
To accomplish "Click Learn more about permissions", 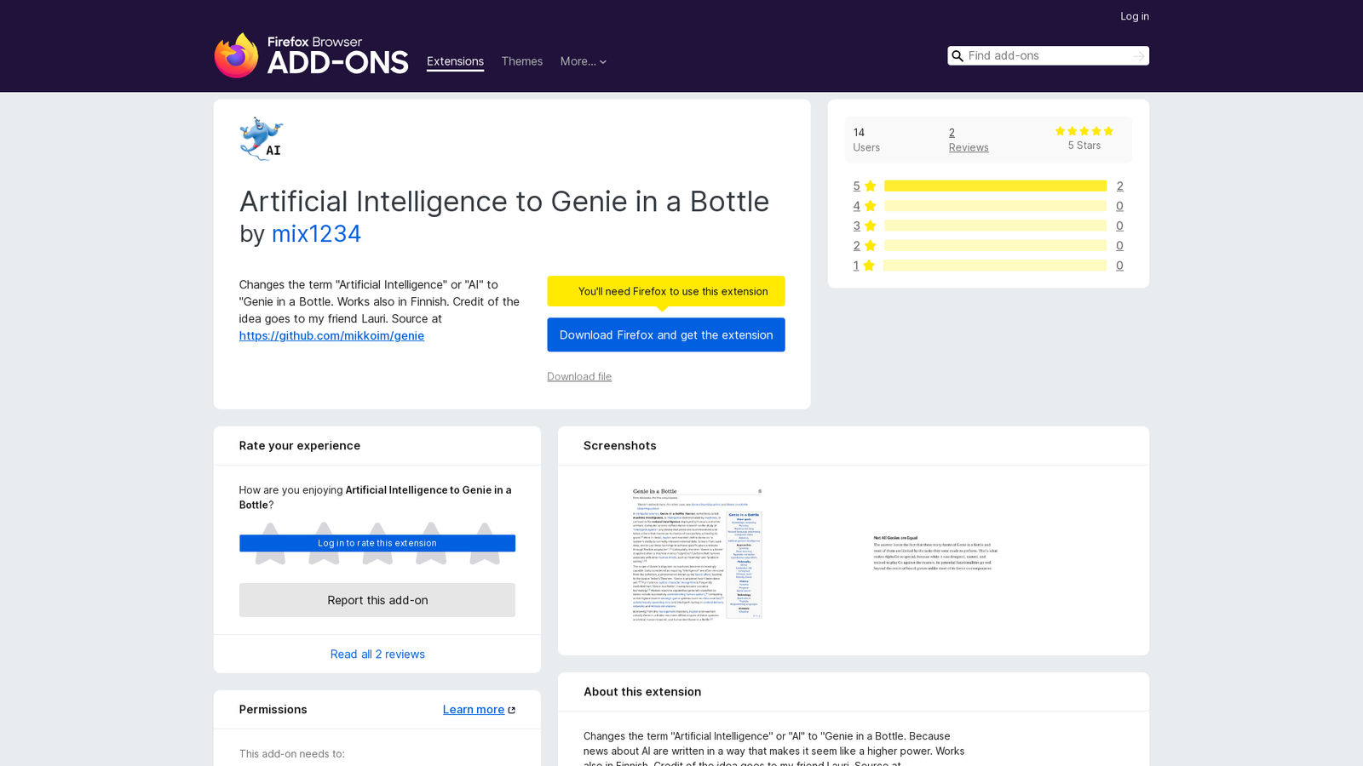I will coord(474,710).
